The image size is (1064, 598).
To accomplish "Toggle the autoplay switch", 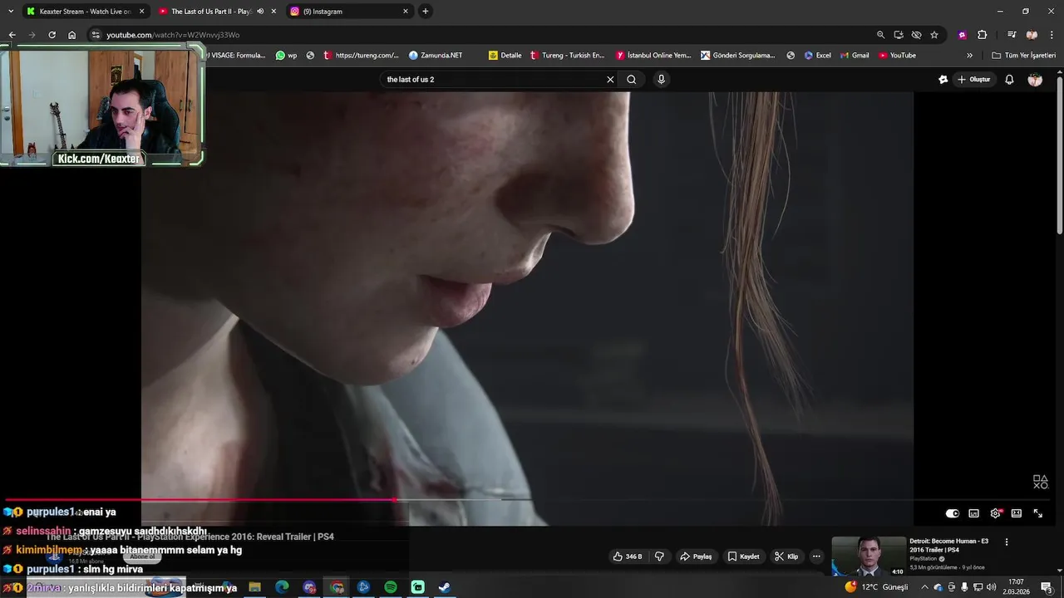I will click(953, 513).
